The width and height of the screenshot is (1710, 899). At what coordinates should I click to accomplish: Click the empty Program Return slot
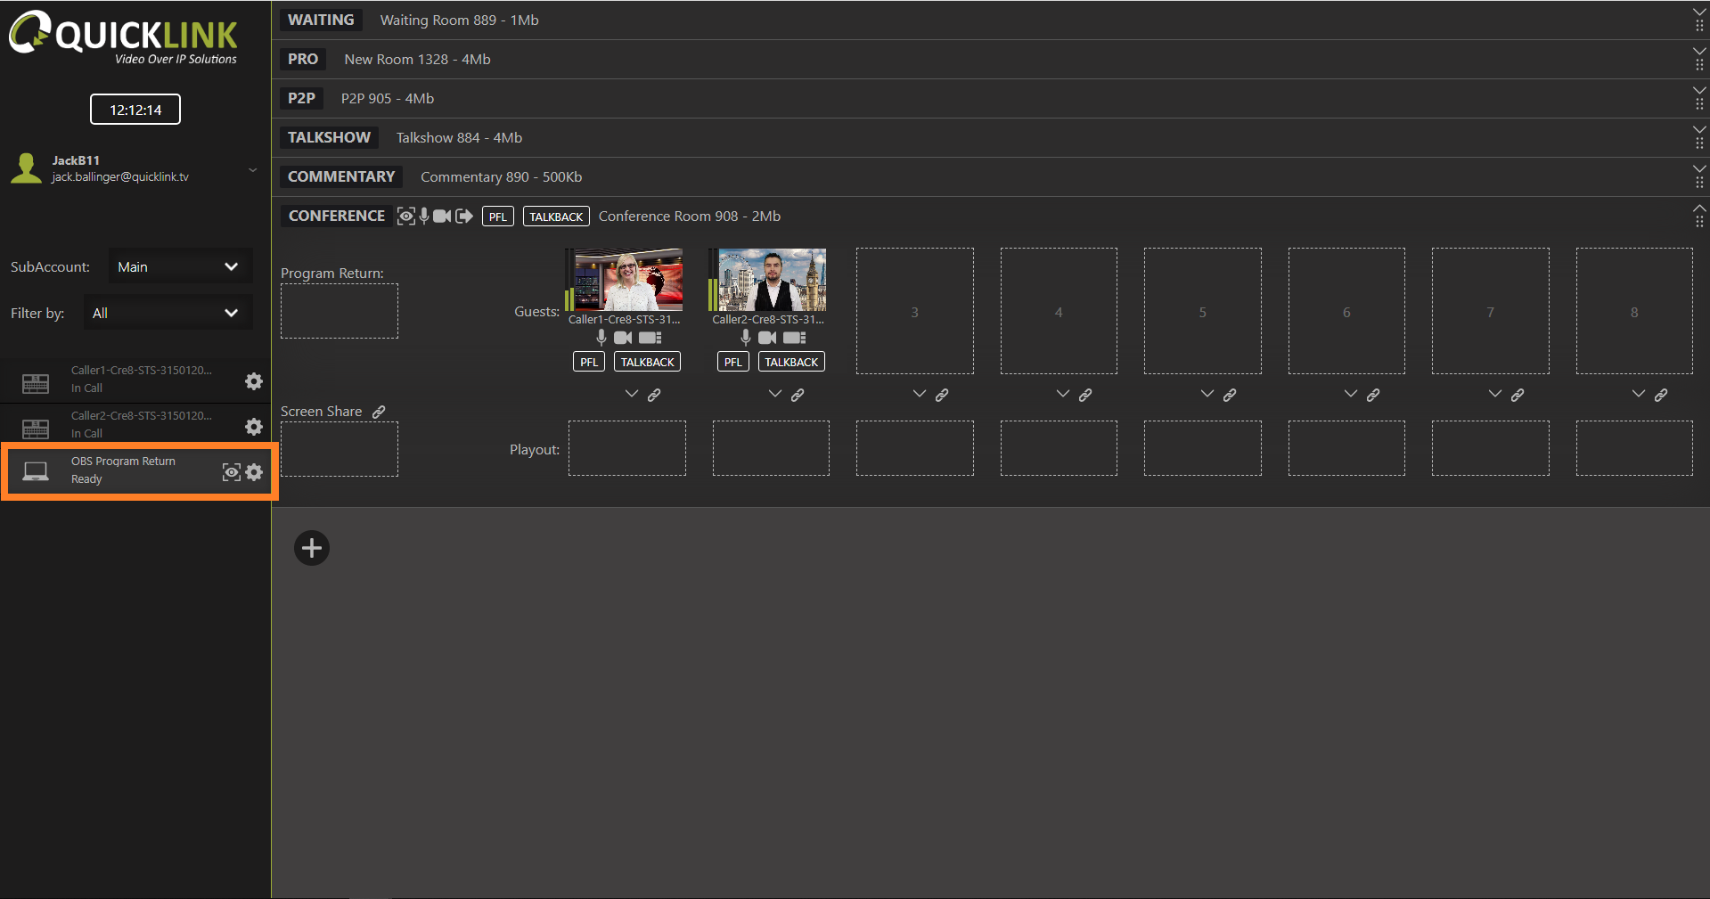point(340,311)
